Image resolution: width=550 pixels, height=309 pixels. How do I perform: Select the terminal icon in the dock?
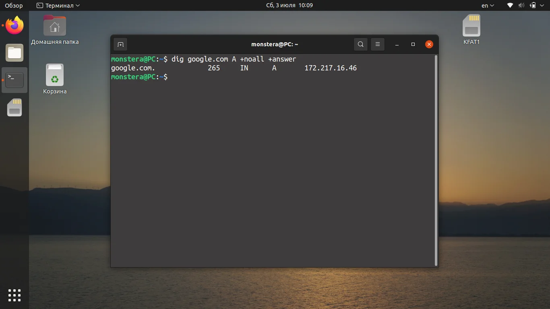14,80
